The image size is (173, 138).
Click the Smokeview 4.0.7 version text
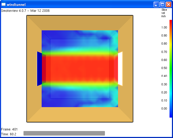coord(25,11)
